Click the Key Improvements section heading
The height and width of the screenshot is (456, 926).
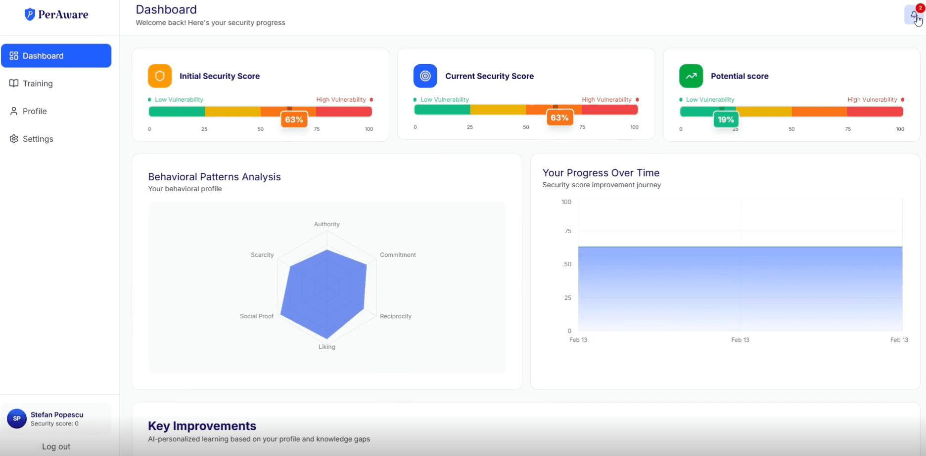202,426
